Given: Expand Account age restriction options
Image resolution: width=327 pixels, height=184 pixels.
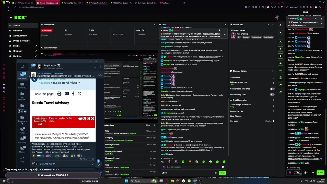Looking at the screenshot, I should pos(273,106).
